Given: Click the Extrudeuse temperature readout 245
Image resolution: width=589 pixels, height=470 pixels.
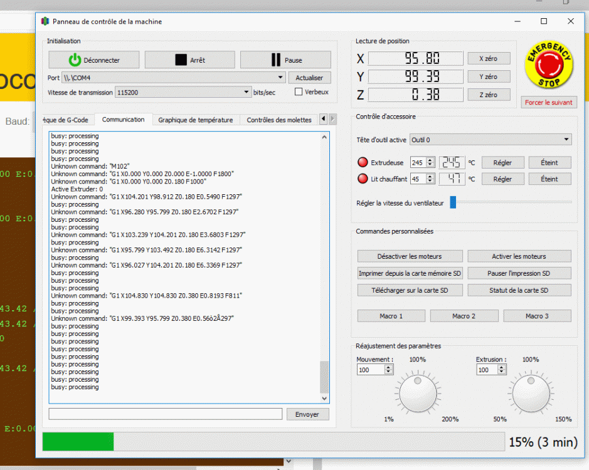Looking at the screenshot, I should click(452, 162).
